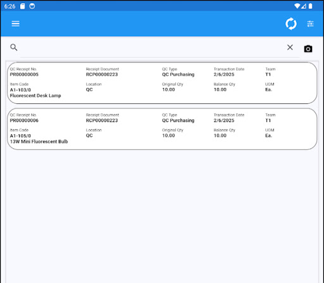Tap item code A1-105/0
Viewport: 324px width, 283px height.
20,136
